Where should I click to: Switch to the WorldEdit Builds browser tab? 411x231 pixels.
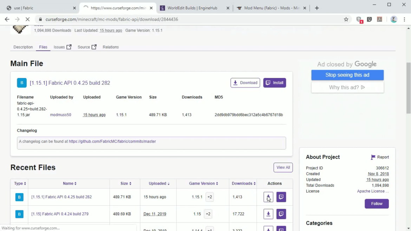coord(194,8)
